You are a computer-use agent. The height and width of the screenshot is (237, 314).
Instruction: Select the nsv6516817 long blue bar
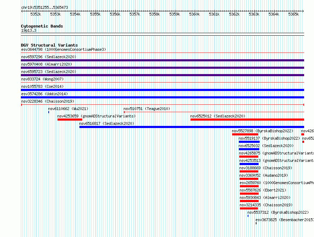192,127
